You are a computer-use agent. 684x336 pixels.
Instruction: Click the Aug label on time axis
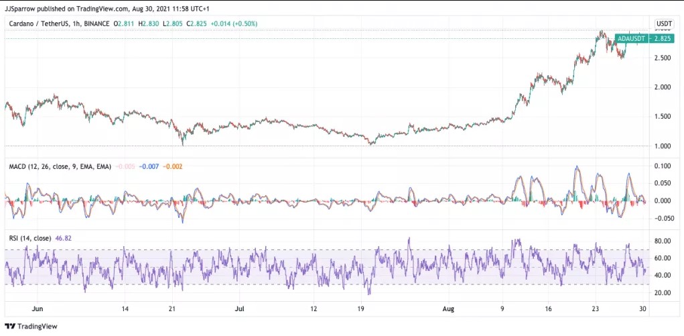[x=448, y=309]
